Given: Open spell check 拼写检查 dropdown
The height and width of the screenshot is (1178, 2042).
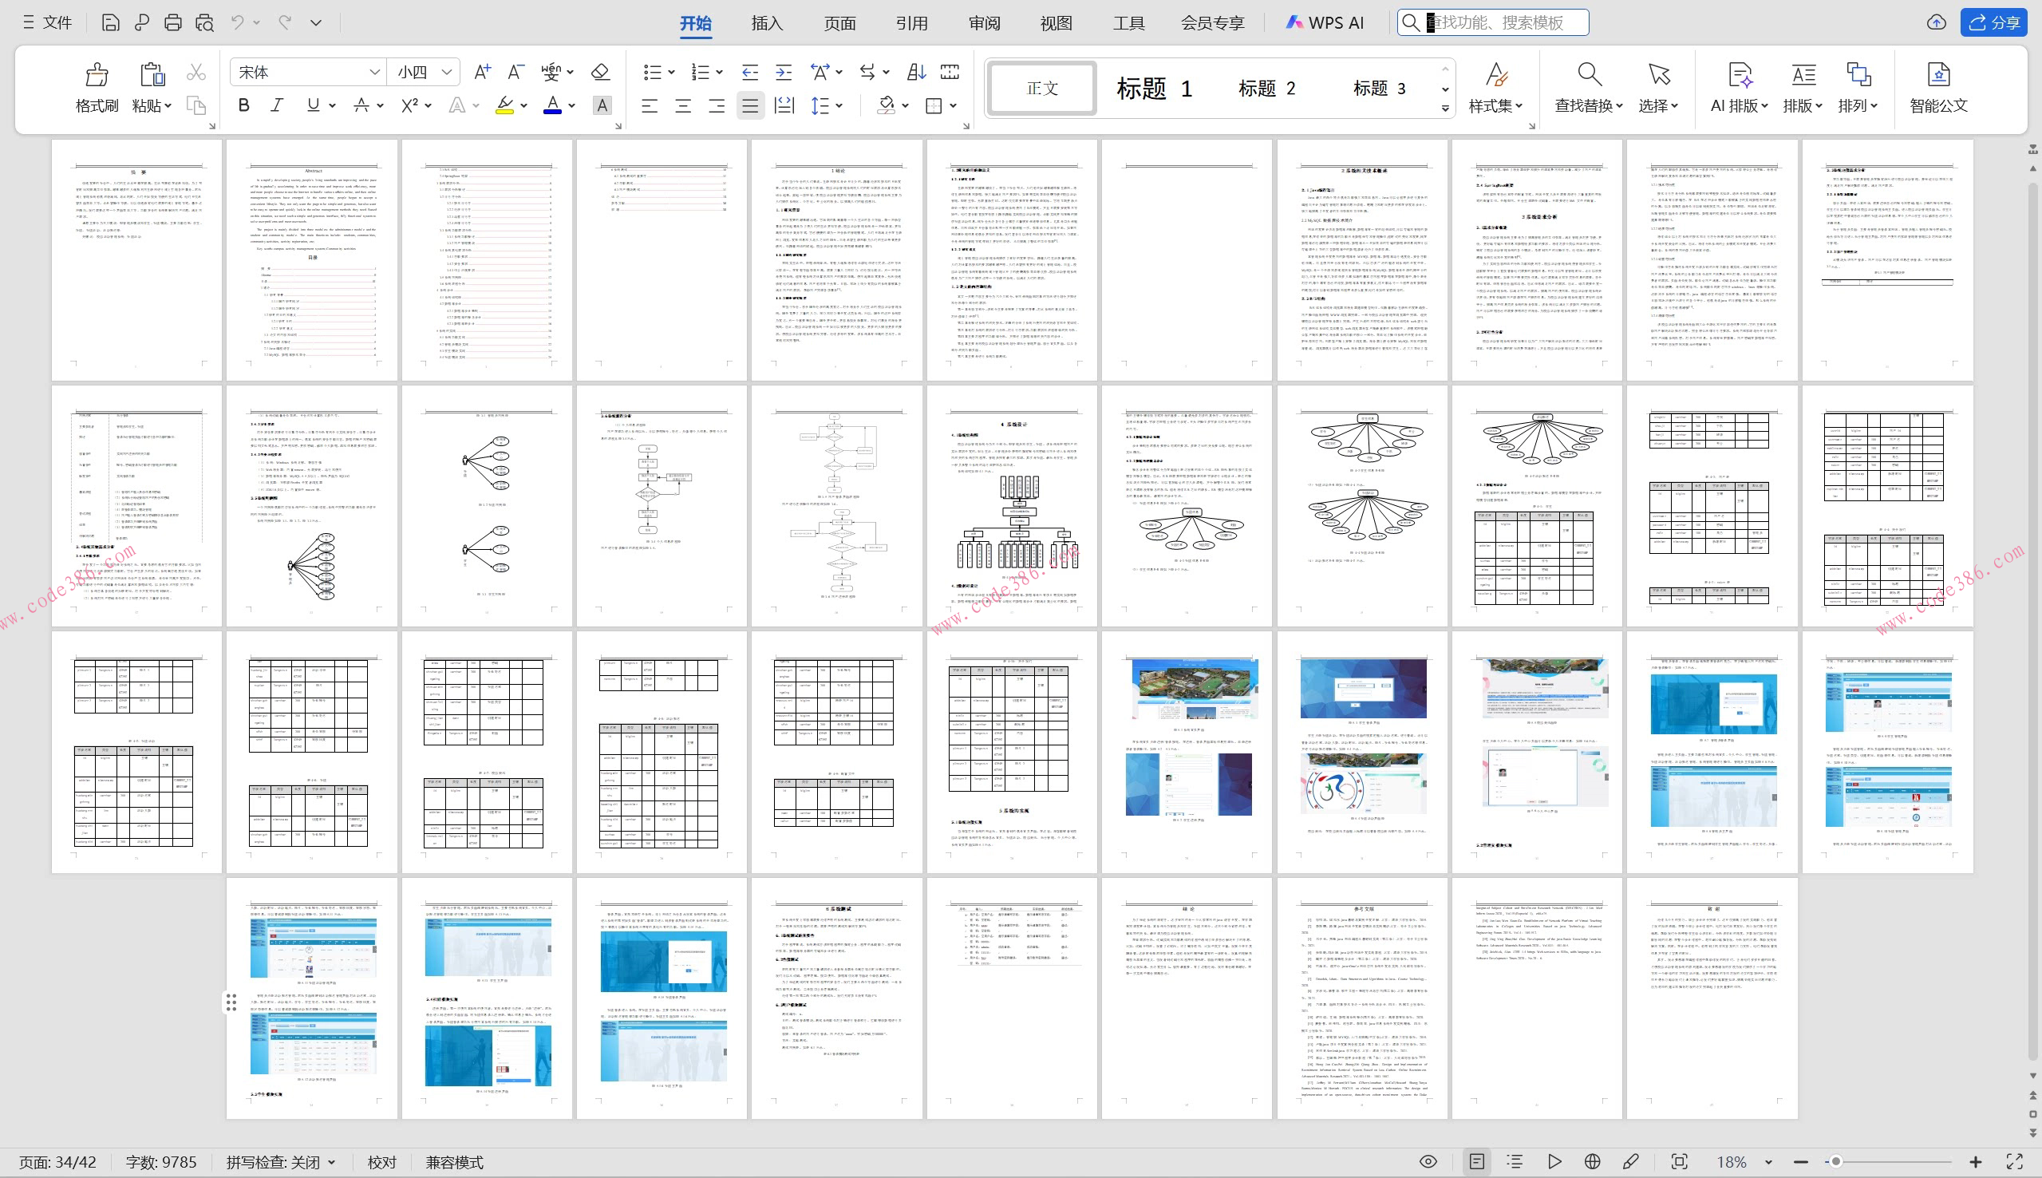Looking at the screenshot, I should pyautogui.click(x=280, y=1162).
